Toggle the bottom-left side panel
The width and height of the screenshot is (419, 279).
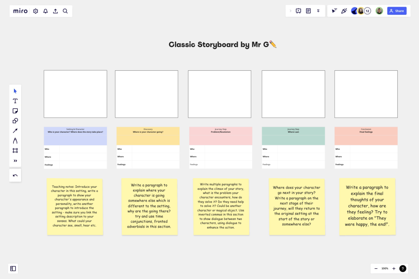[13, 269]
